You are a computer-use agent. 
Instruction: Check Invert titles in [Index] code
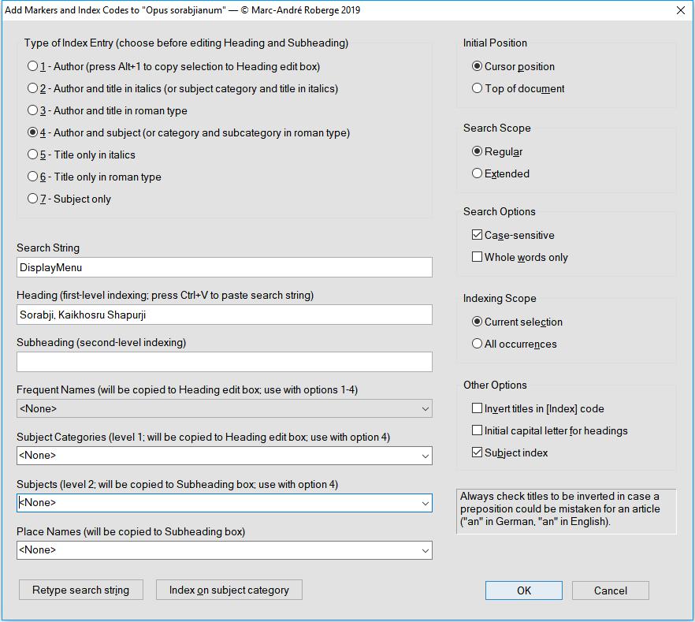[x=478, y=409]
